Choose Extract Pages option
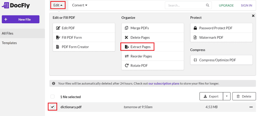 [153, 47]
